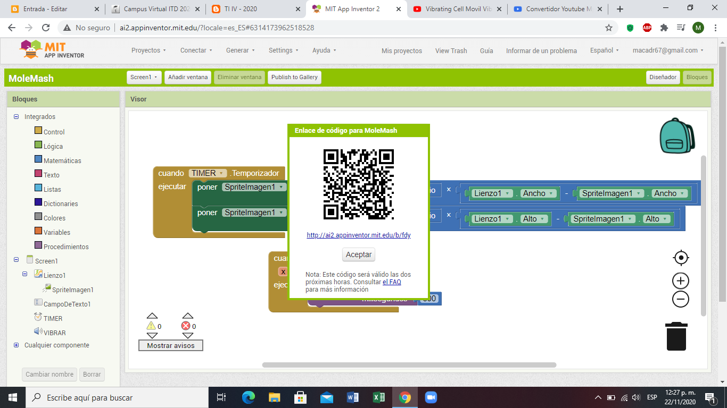Screen dimensions: 727x408
Task: Reload the page
Action: click(46, 28)
